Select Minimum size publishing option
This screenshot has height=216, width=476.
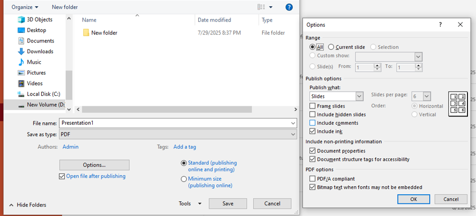point(184,179)
